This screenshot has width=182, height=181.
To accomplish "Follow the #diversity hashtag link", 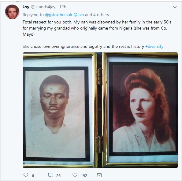I will [154, 47].
